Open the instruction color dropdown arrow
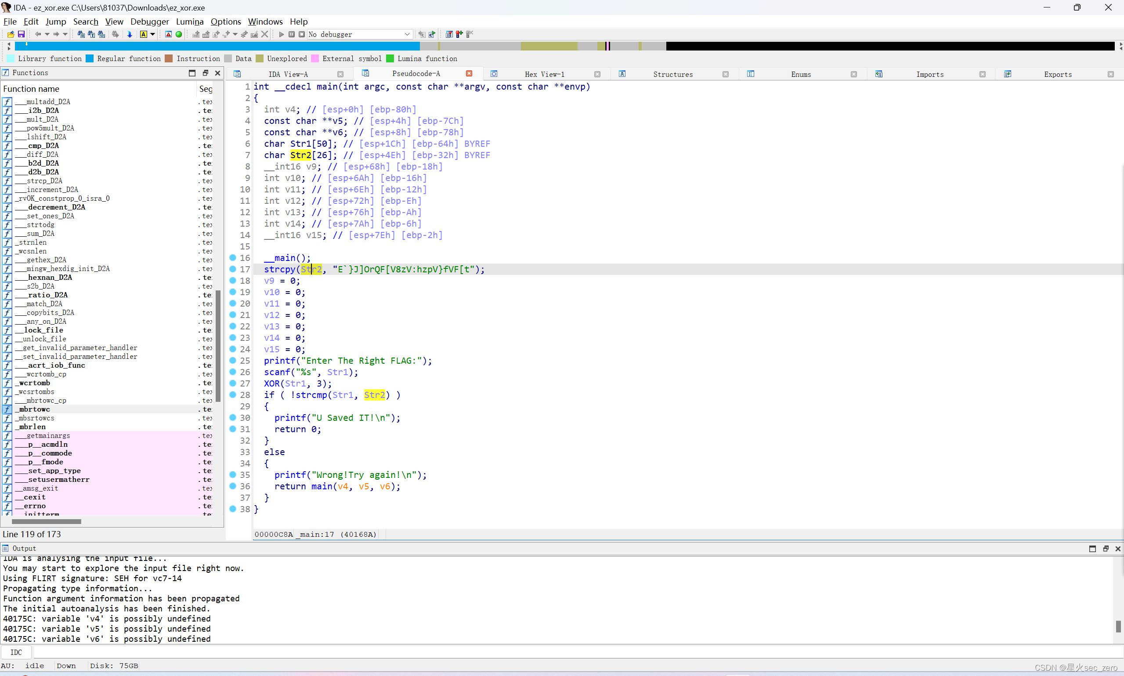The height and width of the screenshot is (676, 1124). coord(152,34)
